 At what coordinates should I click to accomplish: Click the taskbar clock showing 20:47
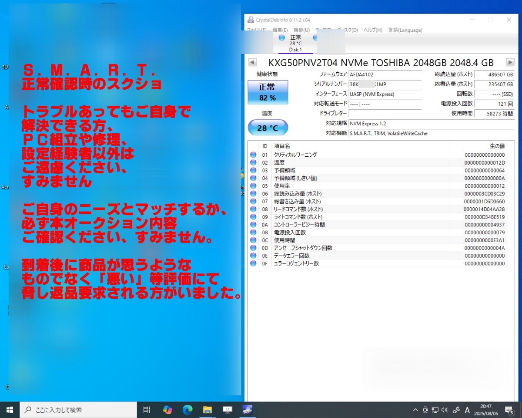486,410
